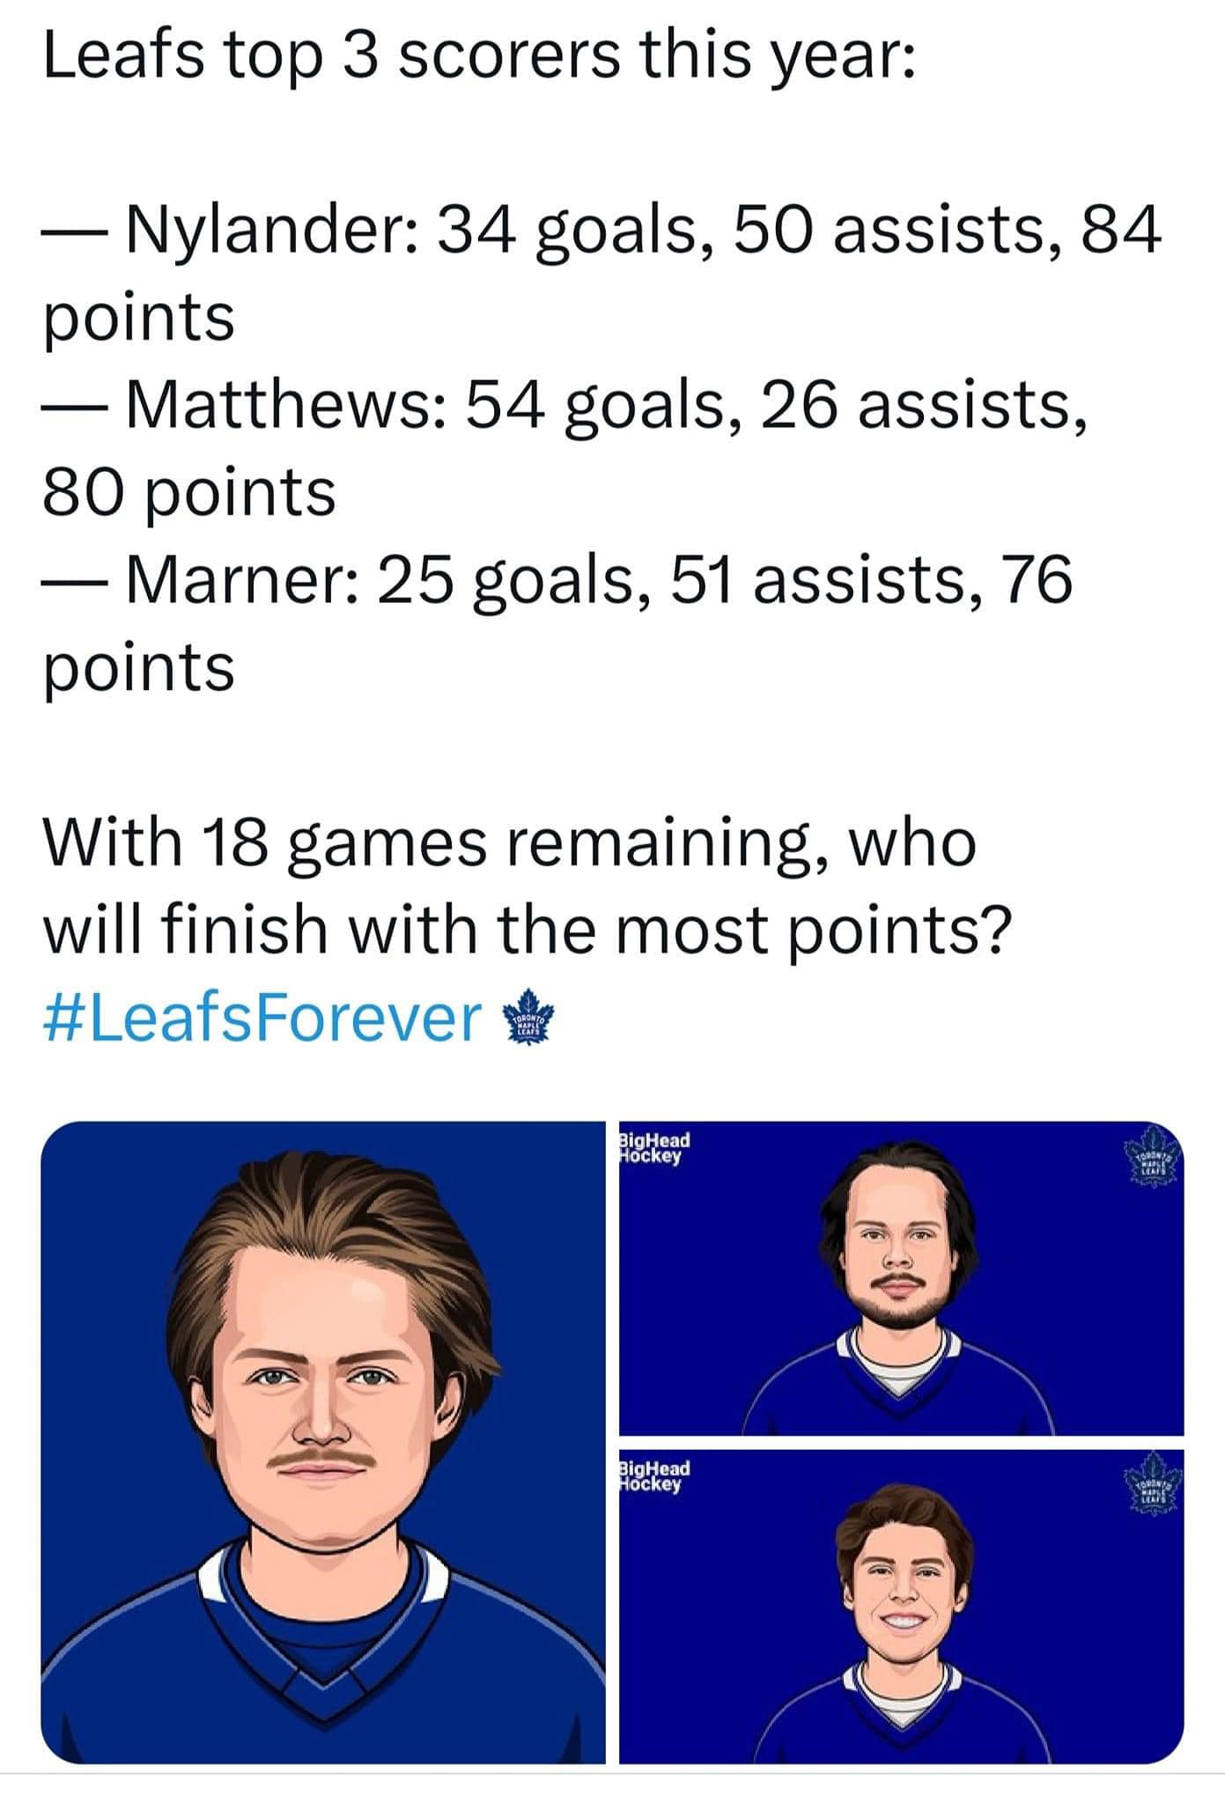
Task: Open the smiling player illustration
Action: click(901, 1607)
